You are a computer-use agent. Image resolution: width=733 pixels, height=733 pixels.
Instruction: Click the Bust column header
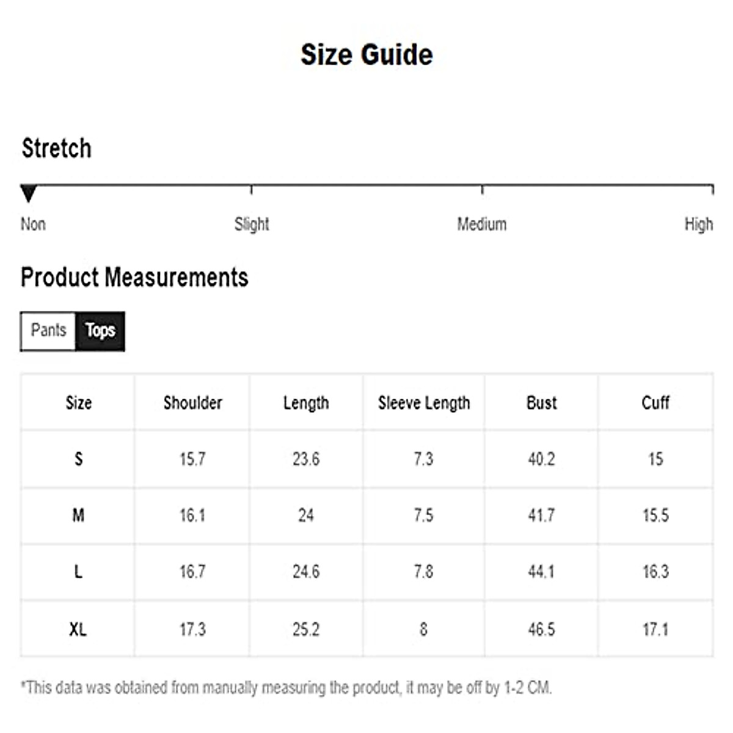pos(541,403)
